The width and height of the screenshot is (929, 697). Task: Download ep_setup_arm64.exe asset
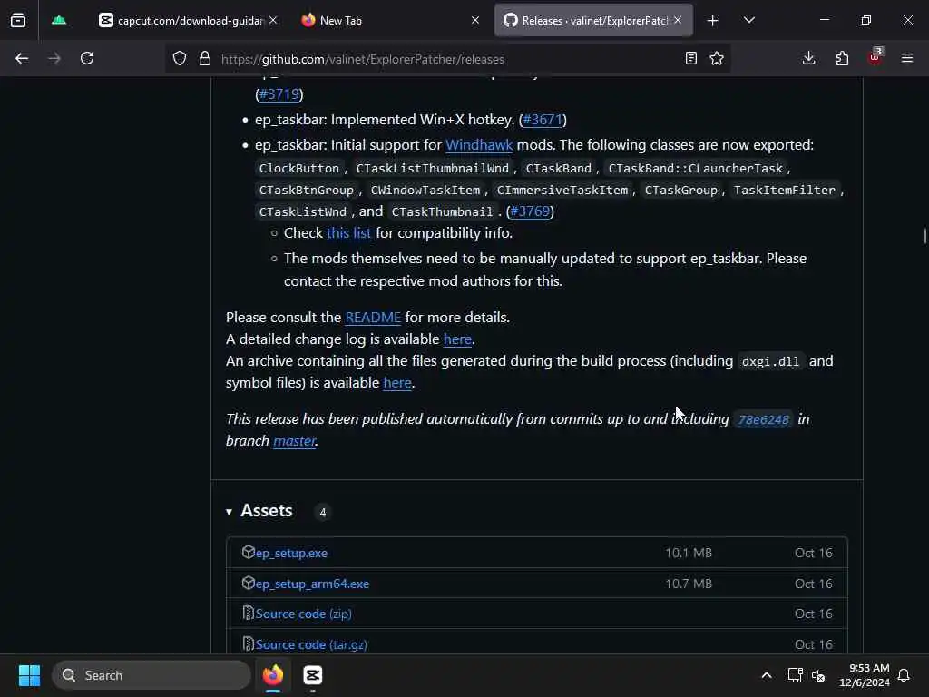point(312,584)
